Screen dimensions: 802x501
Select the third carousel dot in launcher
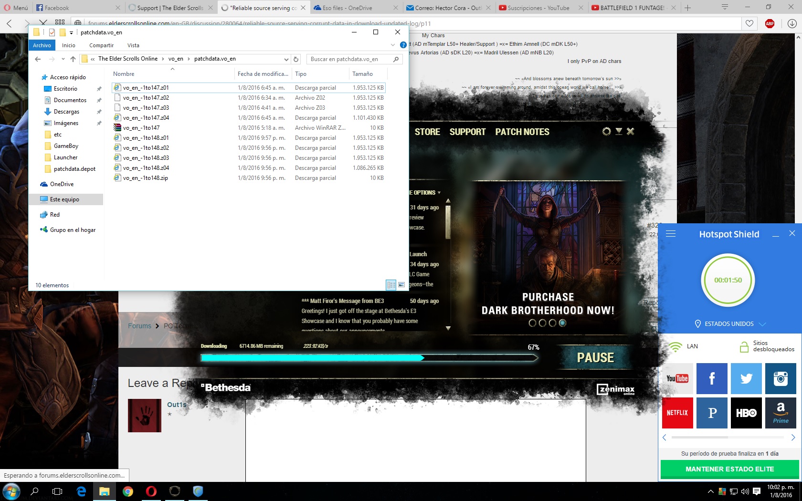coord(552,323)
